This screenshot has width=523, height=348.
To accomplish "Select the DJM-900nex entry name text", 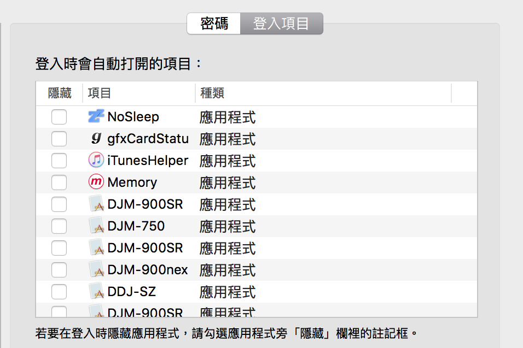I will (147, 270).
